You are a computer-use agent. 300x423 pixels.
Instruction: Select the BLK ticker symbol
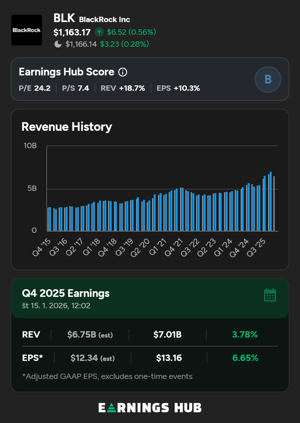click(x=64, y=18)
